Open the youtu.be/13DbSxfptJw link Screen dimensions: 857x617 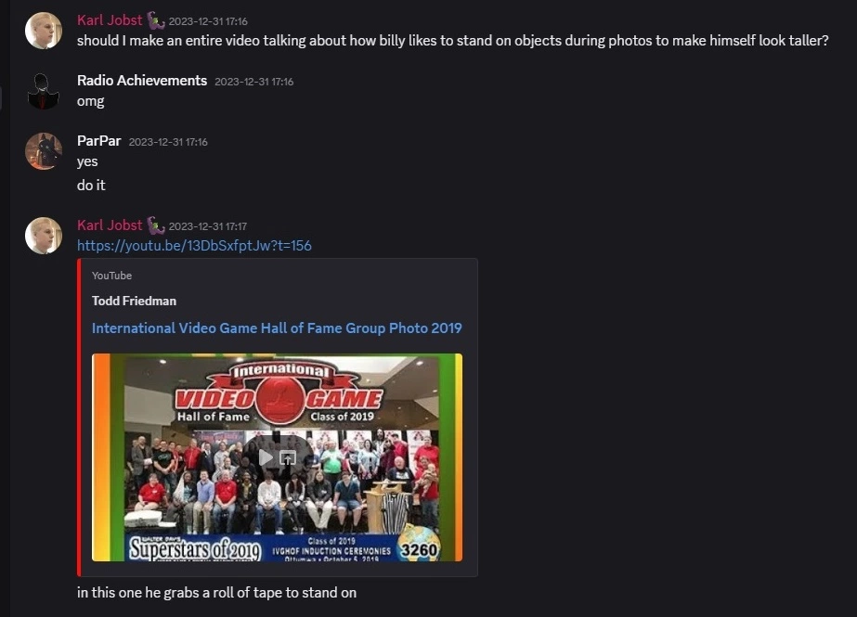(x=195, y=246)
